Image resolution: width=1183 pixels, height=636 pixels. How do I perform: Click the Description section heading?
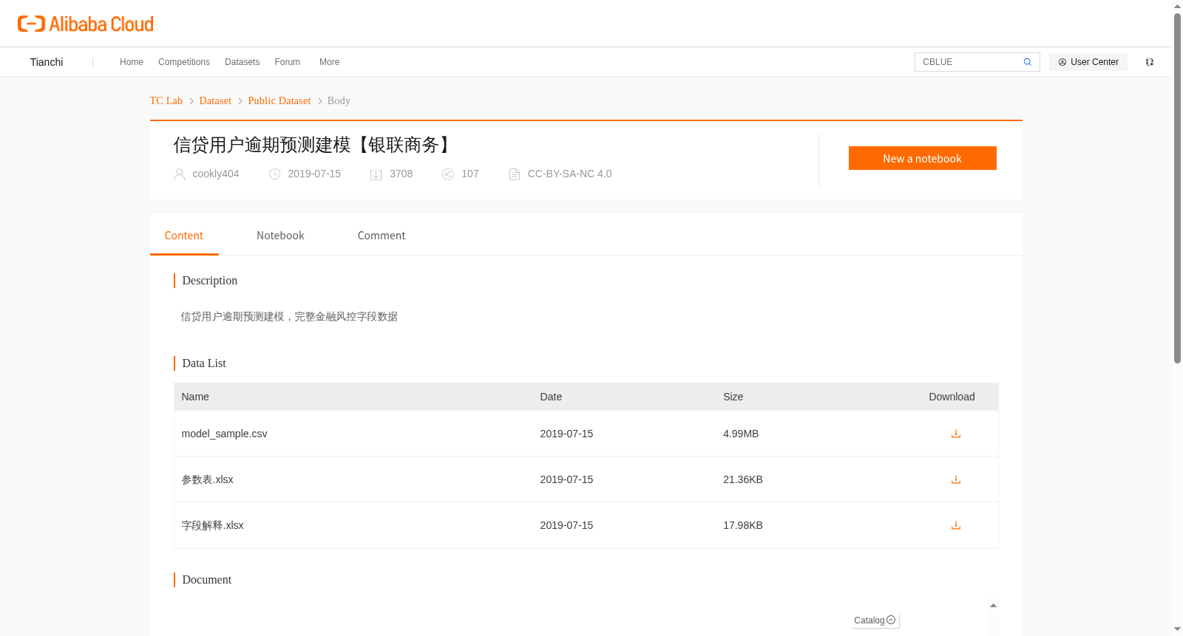tap(210, 281)
